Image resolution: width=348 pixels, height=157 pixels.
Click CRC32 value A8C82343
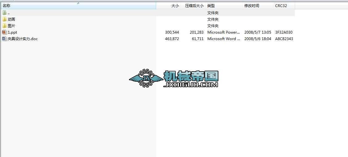284,39
